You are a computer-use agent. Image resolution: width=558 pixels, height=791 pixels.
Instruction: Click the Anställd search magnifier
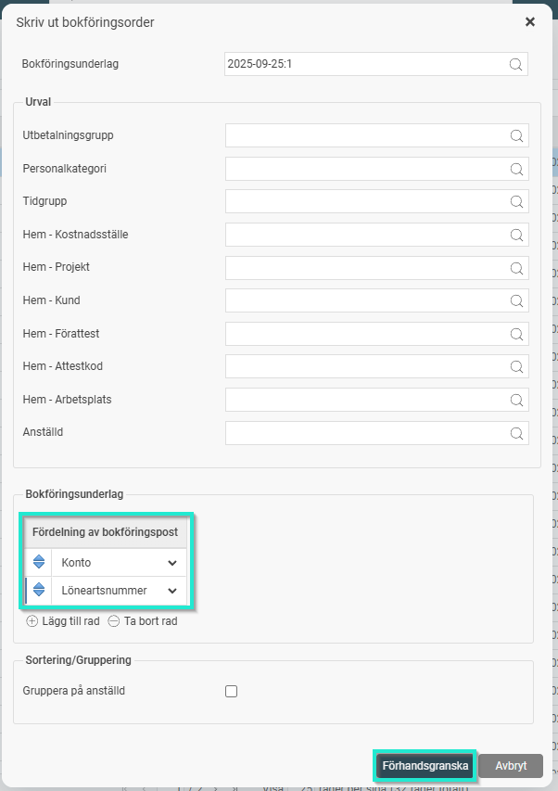coord(516,433)
